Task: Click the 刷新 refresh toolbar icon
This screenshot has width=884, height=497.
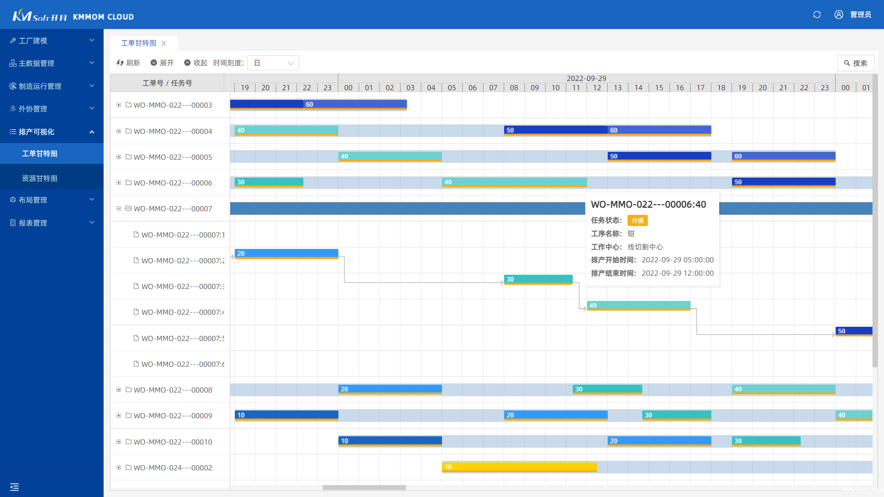Action: 120,63
